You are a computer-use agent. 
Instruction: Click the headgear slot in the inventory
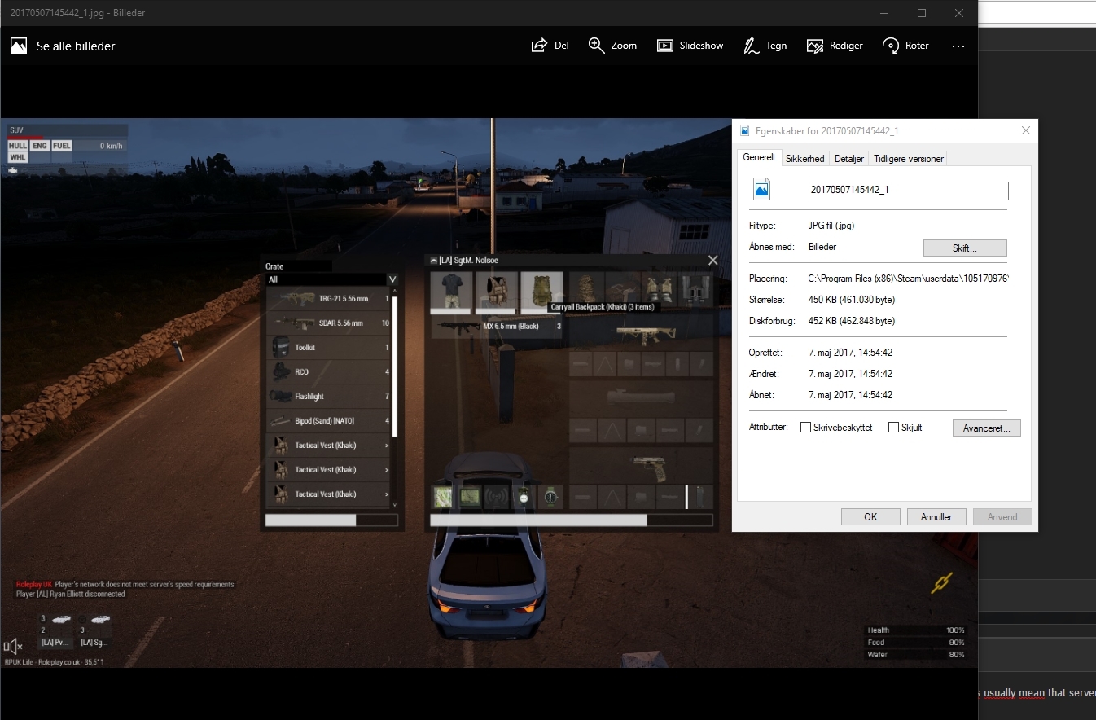point(586,291)
